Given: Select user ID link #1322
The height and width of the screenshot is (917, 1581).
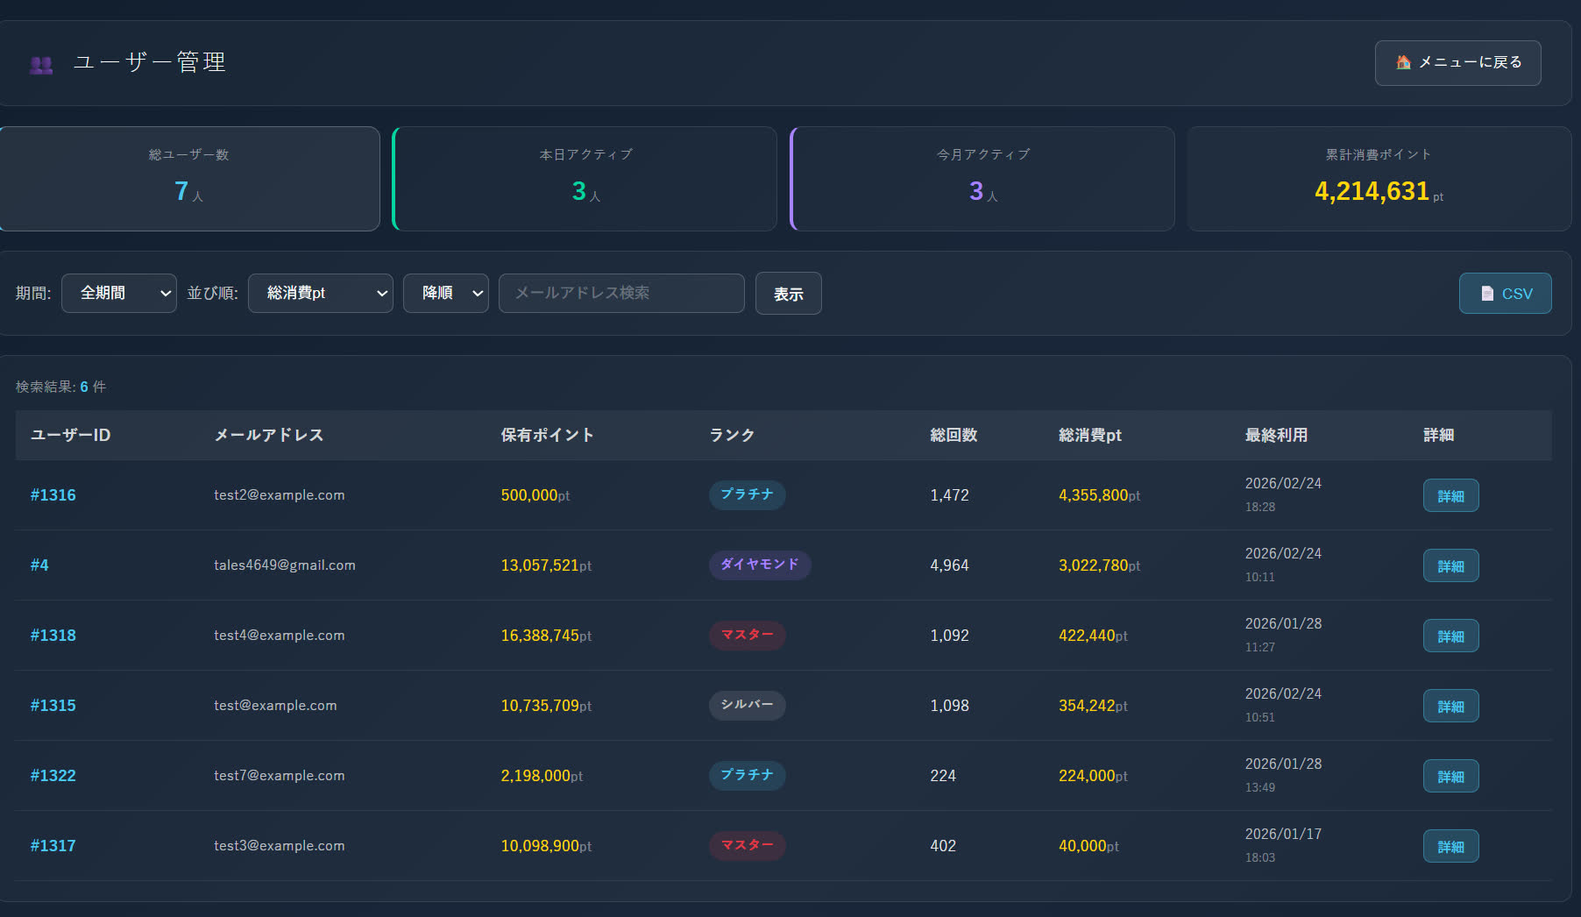Looking at the screenshot, I should [x=53, y=776].
